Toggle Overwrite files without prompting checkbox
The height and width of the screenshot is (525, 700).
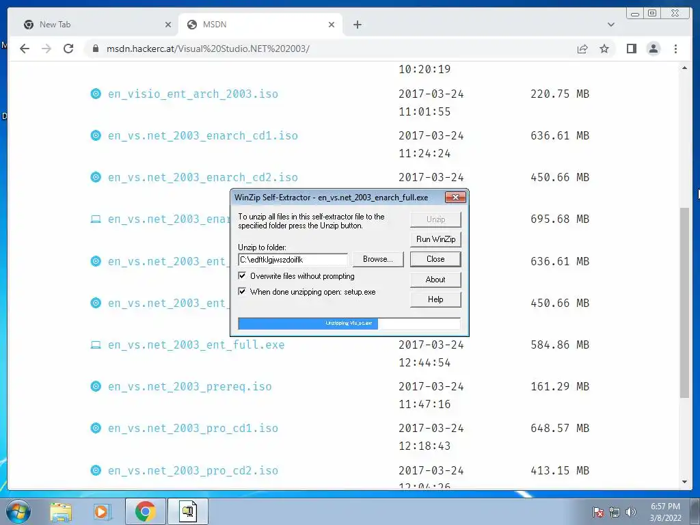[x=242, y=276]
